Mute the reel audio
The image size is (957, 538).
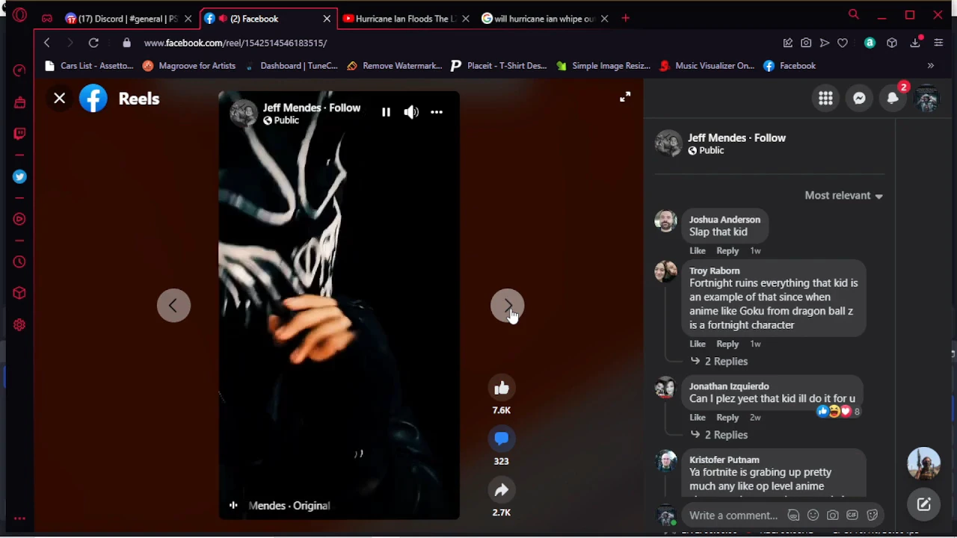pyautogui.click(x=411, y=112)
